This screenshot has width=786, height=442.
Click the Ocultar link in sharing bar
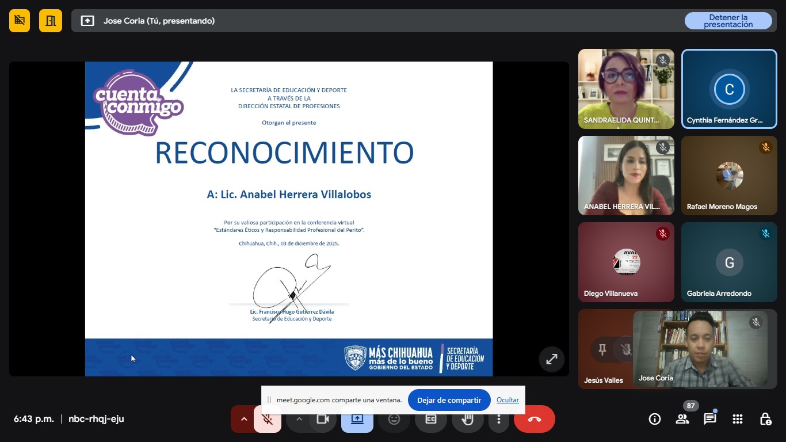[x=508, y=400]
